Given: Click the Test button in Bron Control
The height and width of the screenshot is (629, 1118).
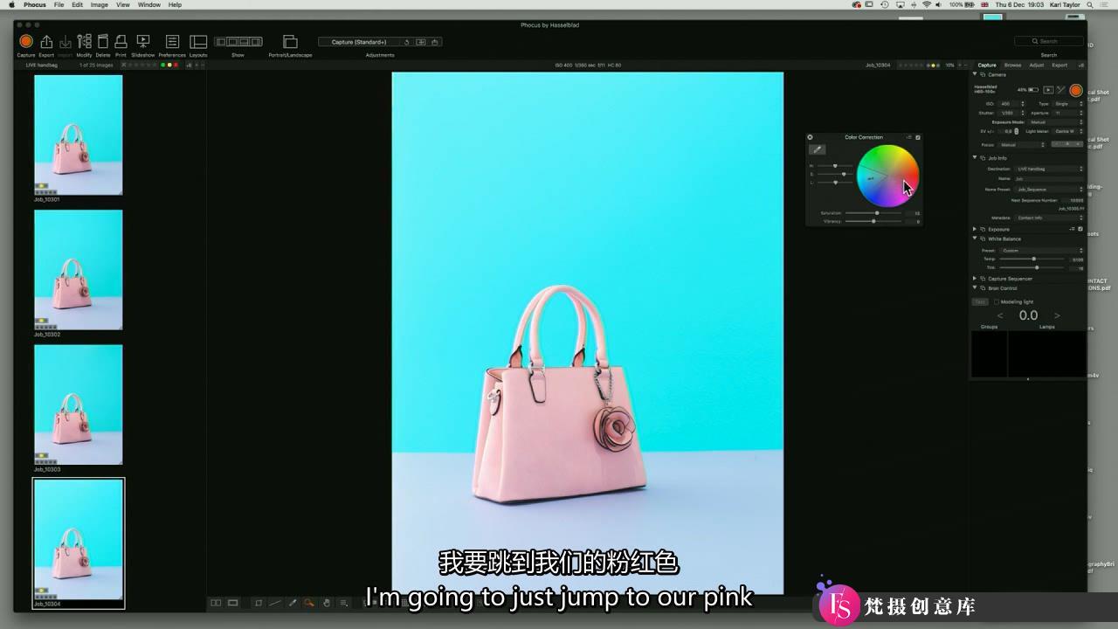Looking at the screenshot, I should [x=980, y=301].
